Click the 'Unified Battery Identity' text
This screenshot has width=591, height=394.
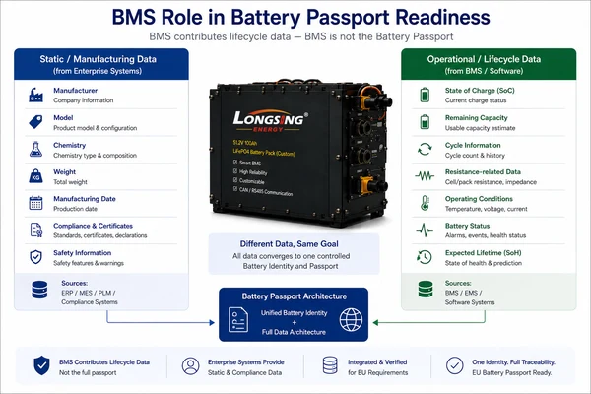coord(294,313)
